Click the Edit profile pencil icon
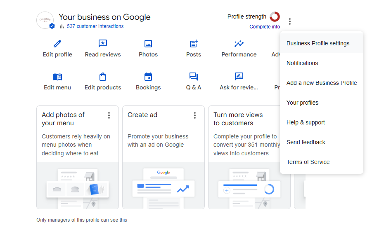This screenshot has width=391, height=241. point(57,44)
